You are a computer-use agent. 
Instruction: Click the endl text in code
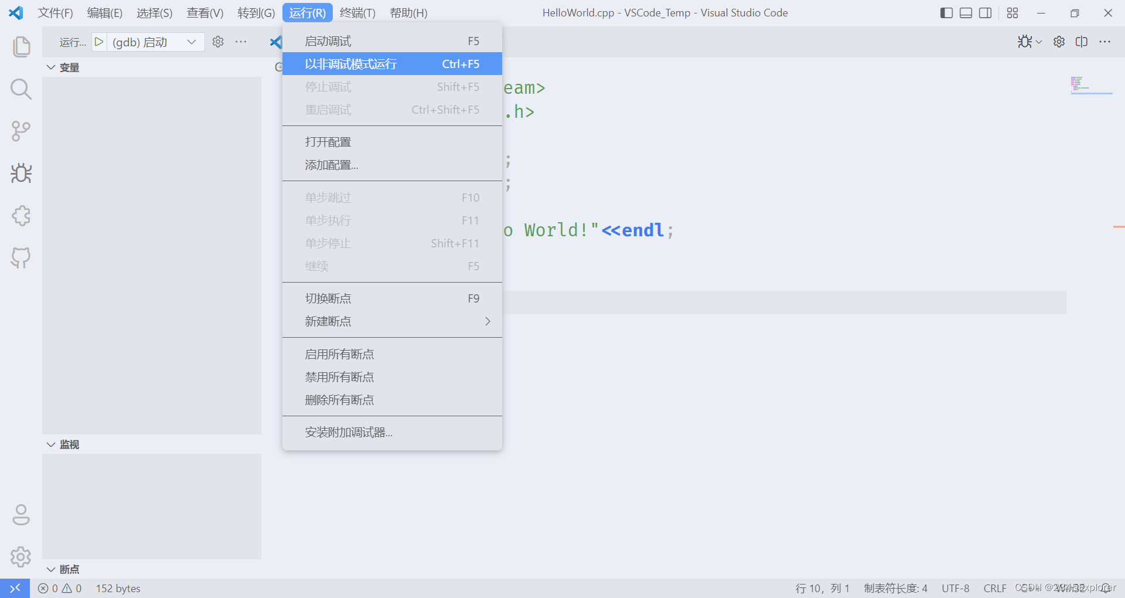[643, 230]
